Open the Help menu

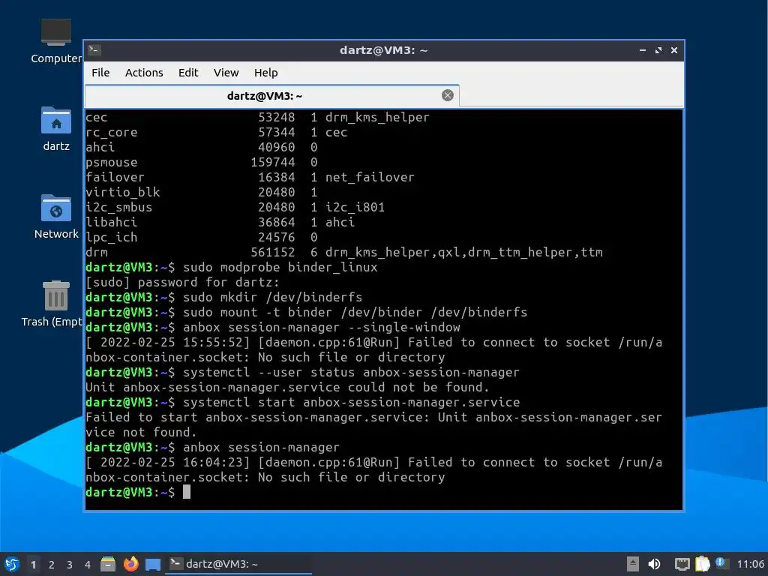pos(266,73)
